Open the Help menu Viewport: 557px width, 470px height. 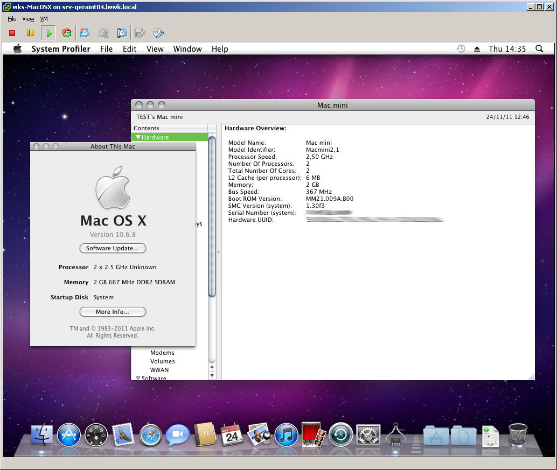(x=220, y=49)
